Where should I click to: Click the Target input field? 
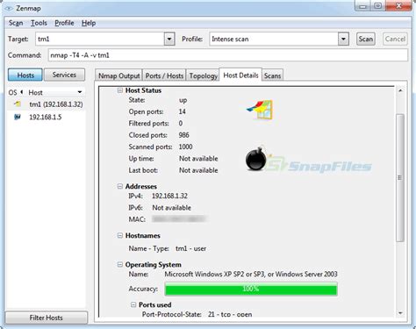(x=100, y=39)
